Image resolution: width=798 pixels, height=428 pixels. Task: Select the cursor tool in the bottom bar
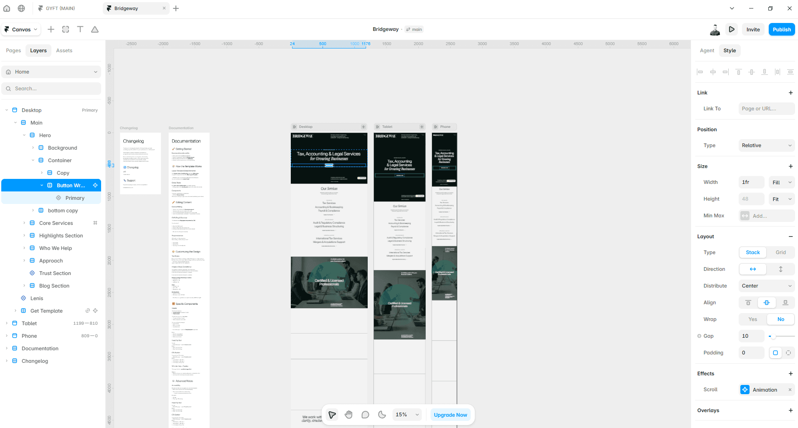pos(332,415)
